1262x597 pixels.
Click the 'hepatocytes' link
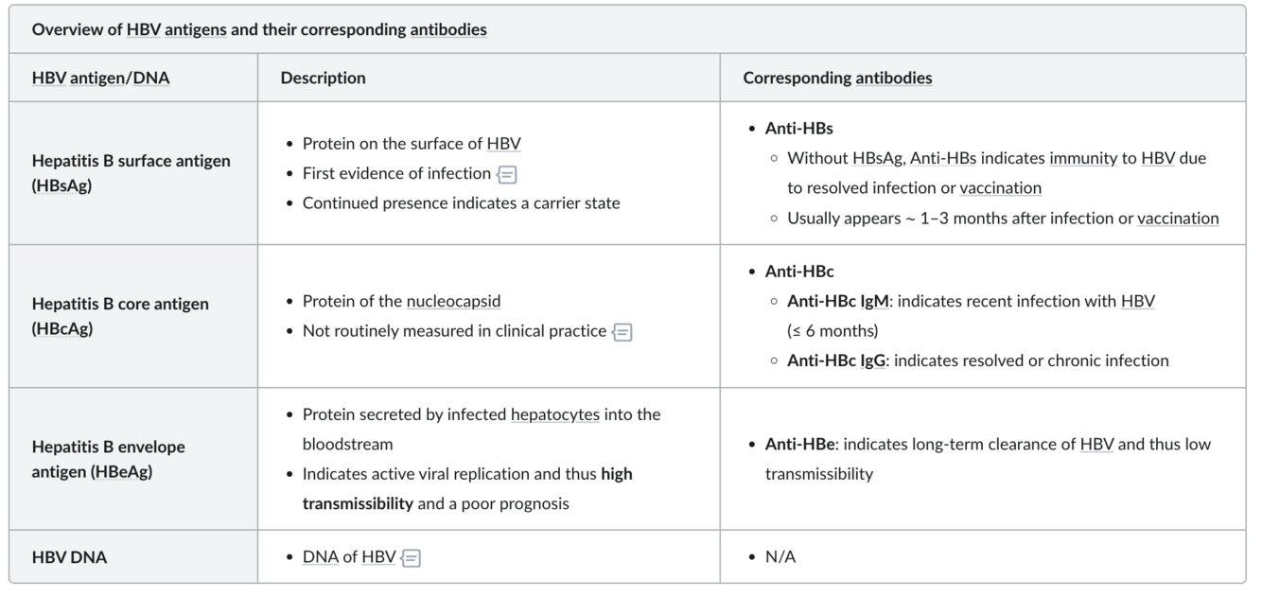click(554, 414)
